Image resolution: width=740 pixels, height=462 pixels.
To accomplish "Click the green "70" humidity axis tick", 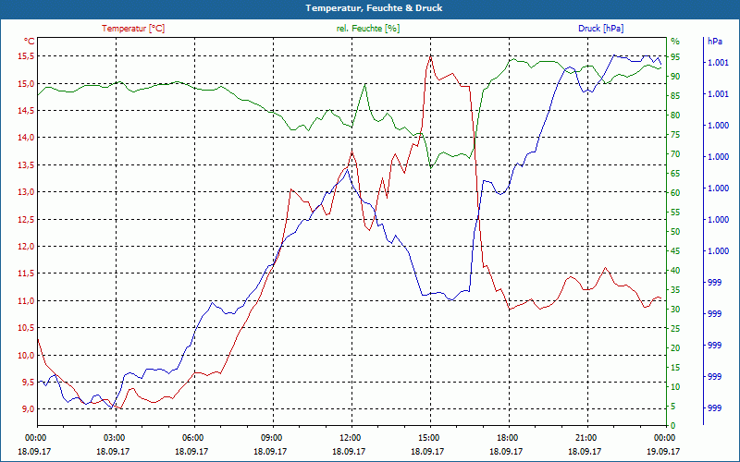I will coord(675,154).
